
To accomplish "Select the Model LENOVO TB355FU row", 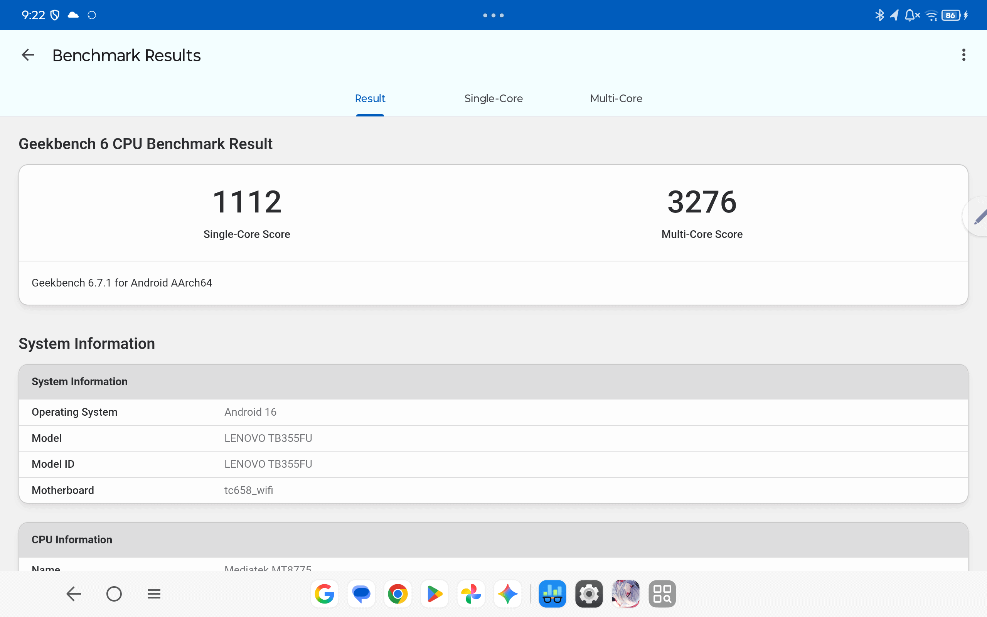I will coord(493,438).
